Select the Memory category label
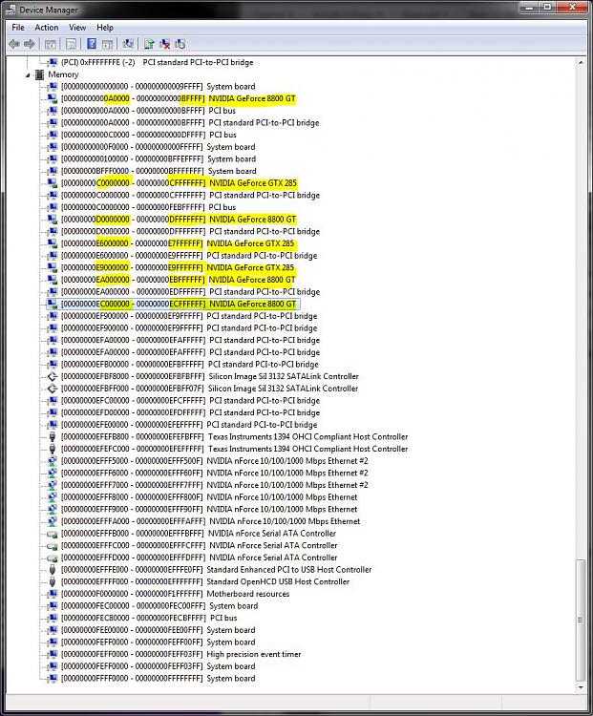 click(x=63, y=74)
